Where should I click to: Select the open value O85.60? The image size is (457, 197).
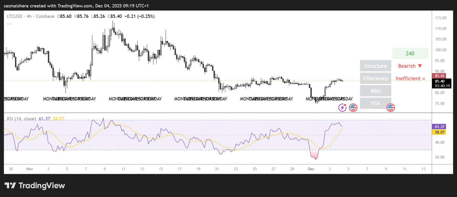[64, 16]
